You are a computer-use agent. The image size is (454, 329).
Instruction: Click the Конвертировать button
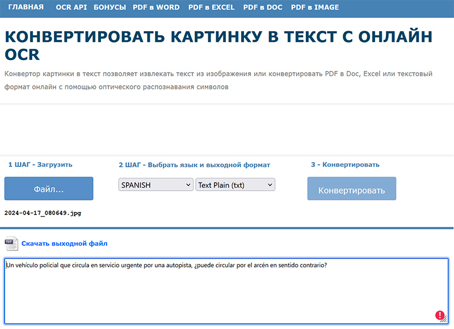pyautogui.click(x=351, y=190)
